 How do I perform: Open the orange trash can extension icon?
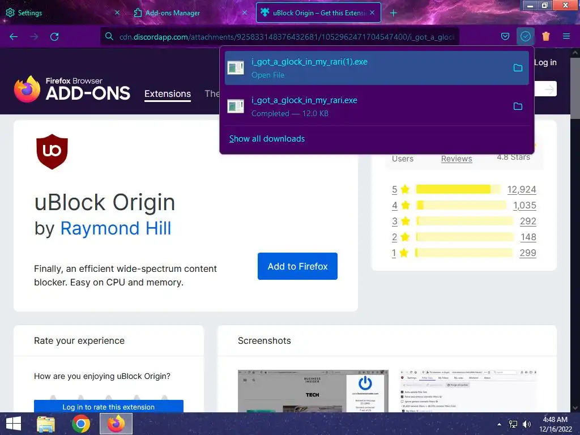point(546,36)
